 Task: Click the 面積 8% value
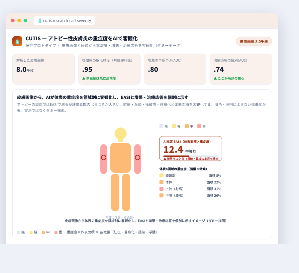coord(215,175)
